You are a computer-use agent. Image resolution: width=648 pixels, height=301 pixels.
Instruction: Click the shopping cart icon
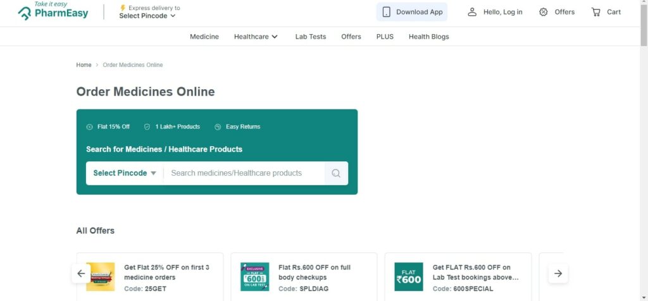coord(595,12)
